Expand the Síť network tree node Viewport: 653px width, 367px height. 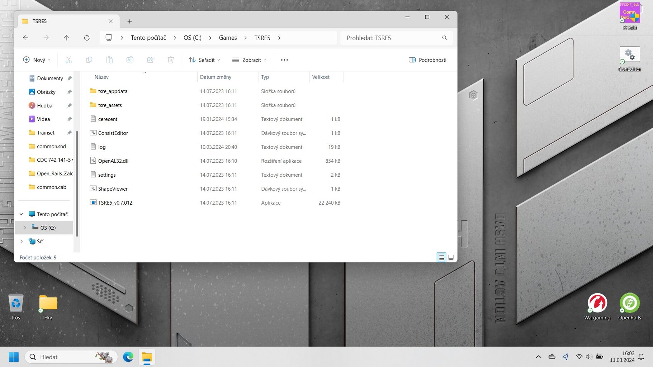(x=22, y=241)
